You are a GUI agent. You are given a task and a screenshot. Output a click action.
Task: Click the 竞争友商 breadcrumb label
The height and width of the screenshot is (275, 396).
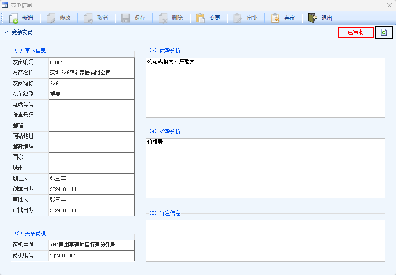pyautogui.click(x=22, y=32)
